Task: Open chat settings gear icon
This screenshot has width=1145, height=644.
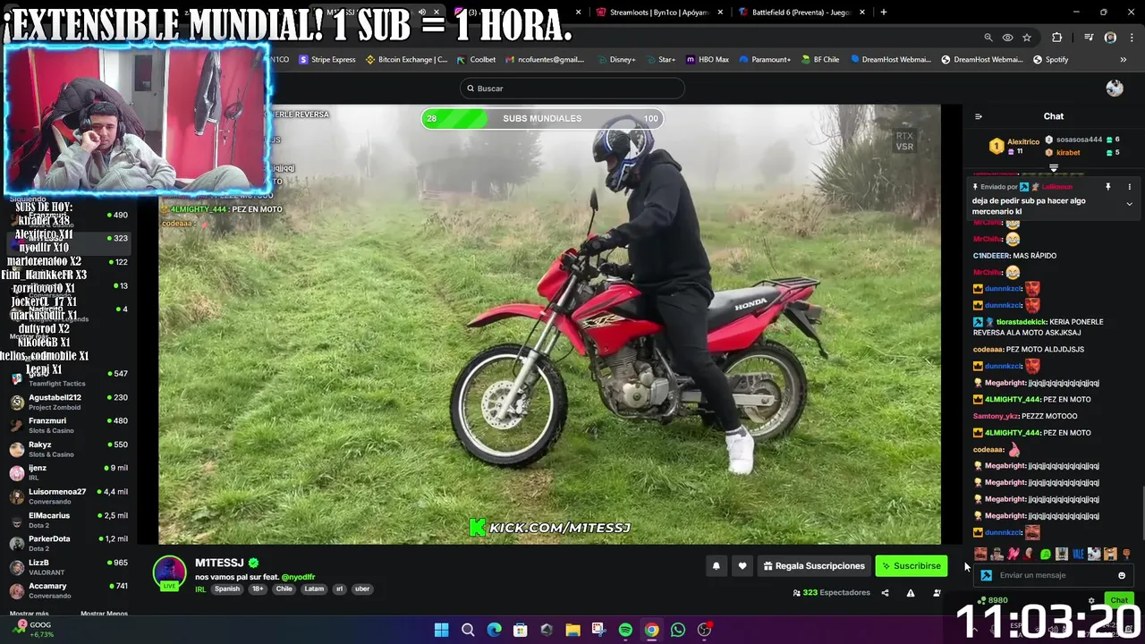Action: point(1091,600)
